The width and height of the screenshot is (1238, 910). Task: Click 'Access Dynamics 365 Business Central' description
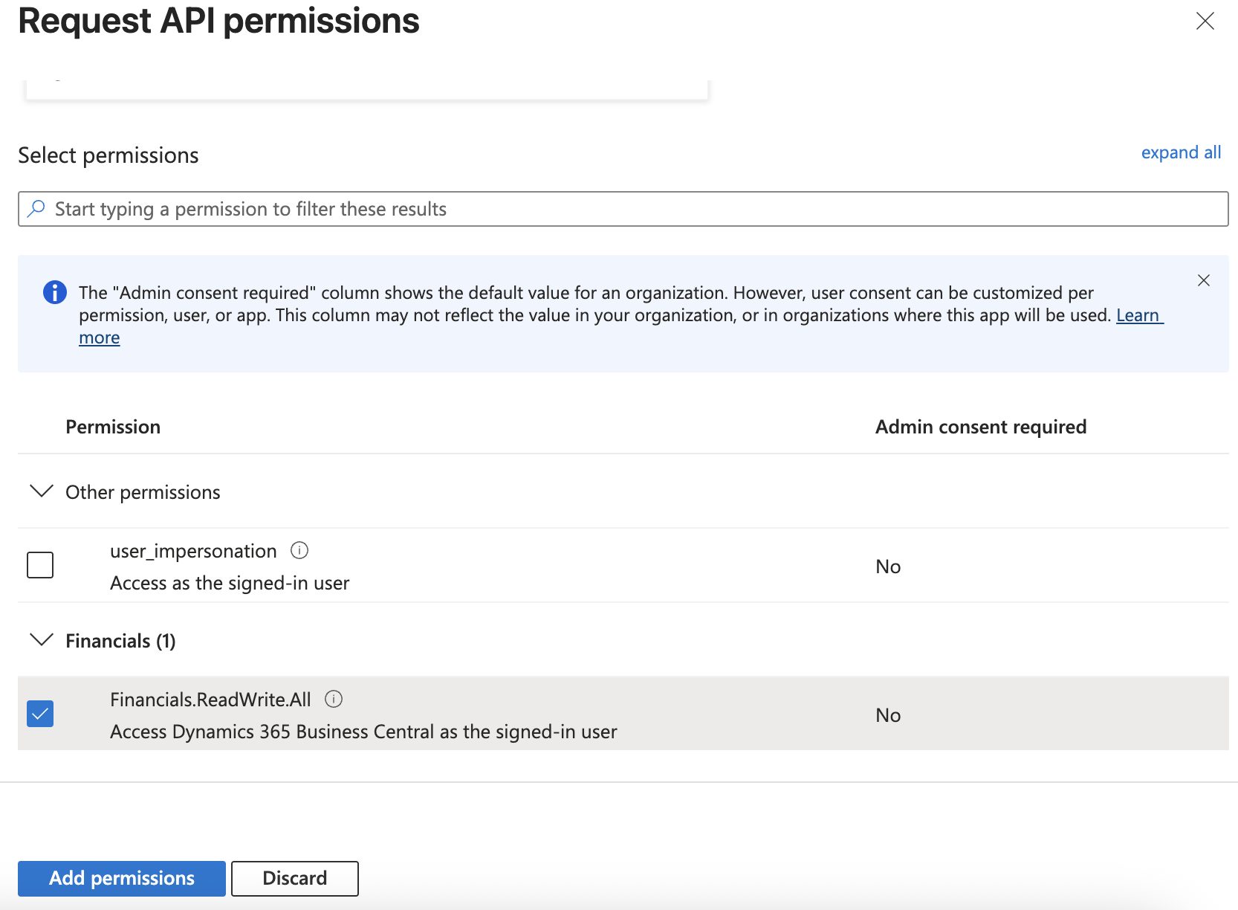(x=363, y=732)
